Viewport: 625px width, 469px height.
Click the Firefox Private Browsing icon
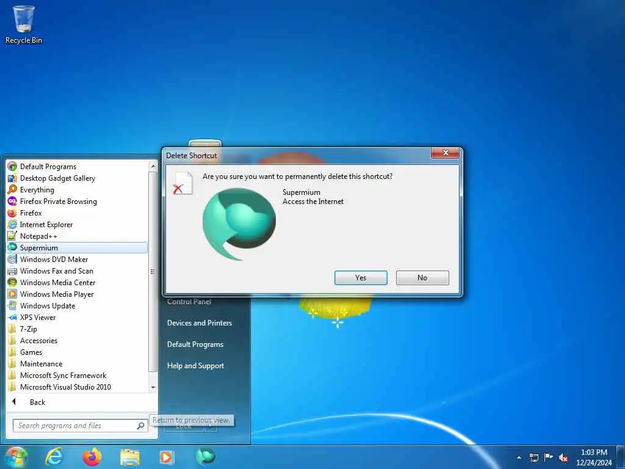(x=12, y=201)
